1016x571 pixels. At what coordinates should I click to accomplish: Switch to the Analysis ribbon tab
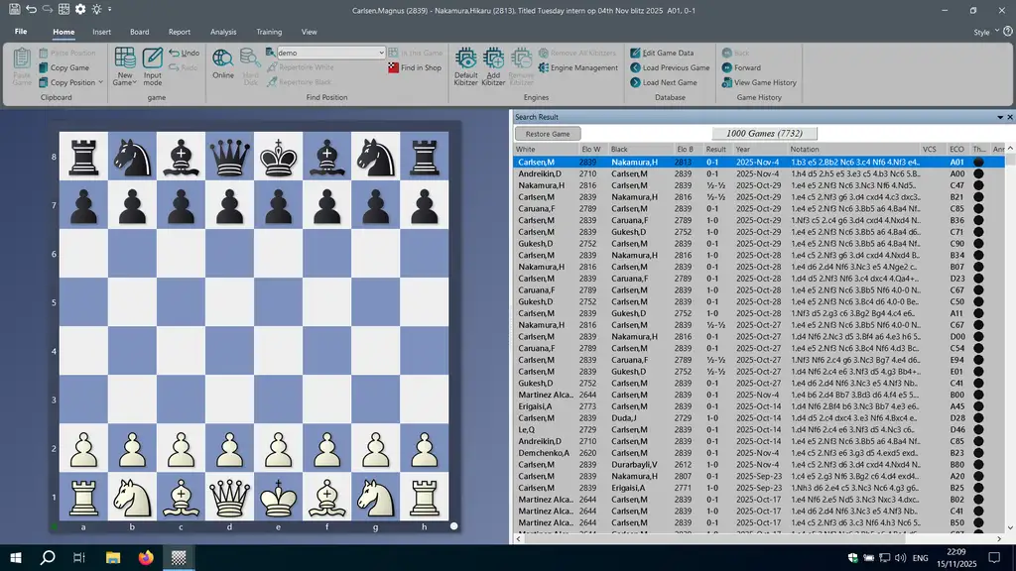pos(223,32)
